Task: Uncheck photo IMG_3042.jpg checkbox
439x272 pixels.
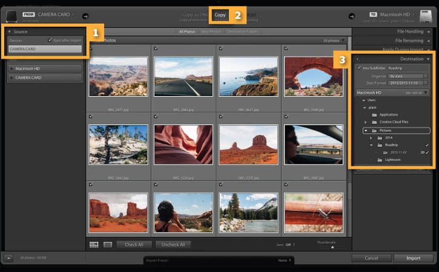Action: click(156, 48)
